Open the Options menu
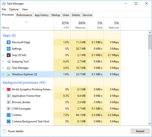 tap(14, 9)
